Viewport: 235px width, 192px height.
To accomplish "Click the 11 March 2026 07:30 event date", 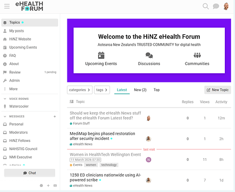I will (85, 160).
